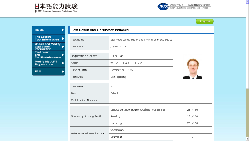Open Modify MyJLPT Registration menu

click(x=48, y=63)
